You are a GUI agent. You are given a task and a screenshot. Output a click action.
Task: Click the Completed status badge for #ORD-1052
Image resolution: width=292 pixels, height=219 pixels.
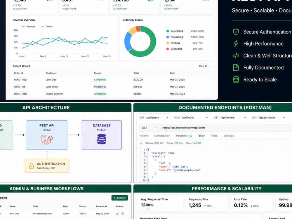[x=100, y=80]
